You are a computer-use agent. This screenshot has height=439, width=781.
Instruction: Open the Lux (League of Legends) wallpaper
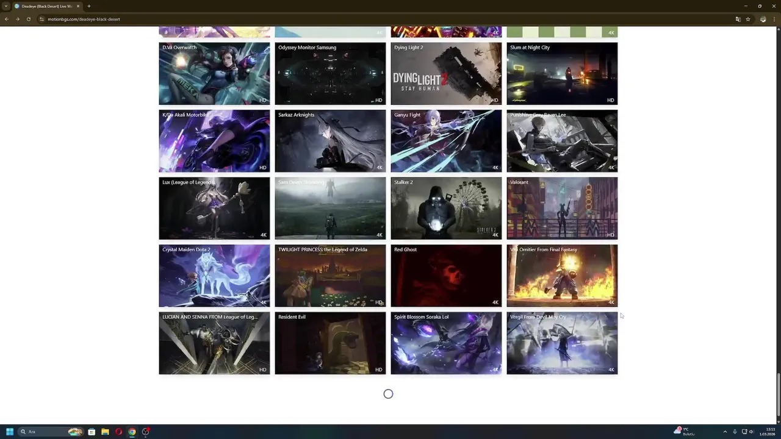pos(214,209)
